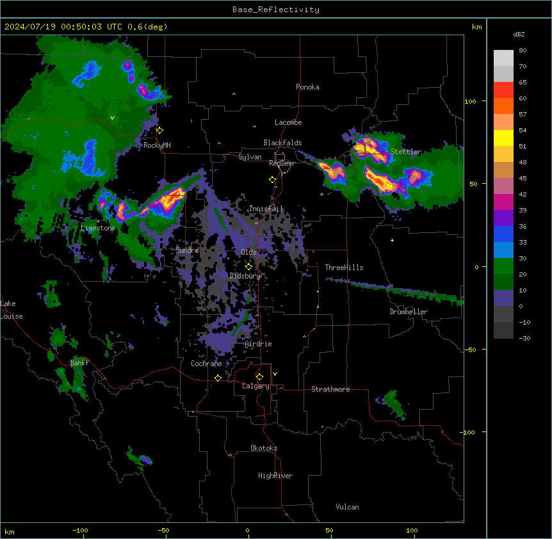The height and width of the screenshot is (539, 552).
Task: Click the Innisfail map label
Action: (x=266, y=209)
